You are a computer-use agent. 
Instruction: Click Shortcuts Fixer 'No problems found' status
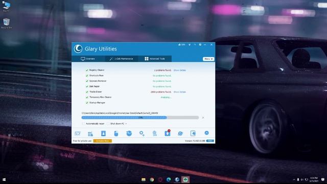[x=162, y=76]
